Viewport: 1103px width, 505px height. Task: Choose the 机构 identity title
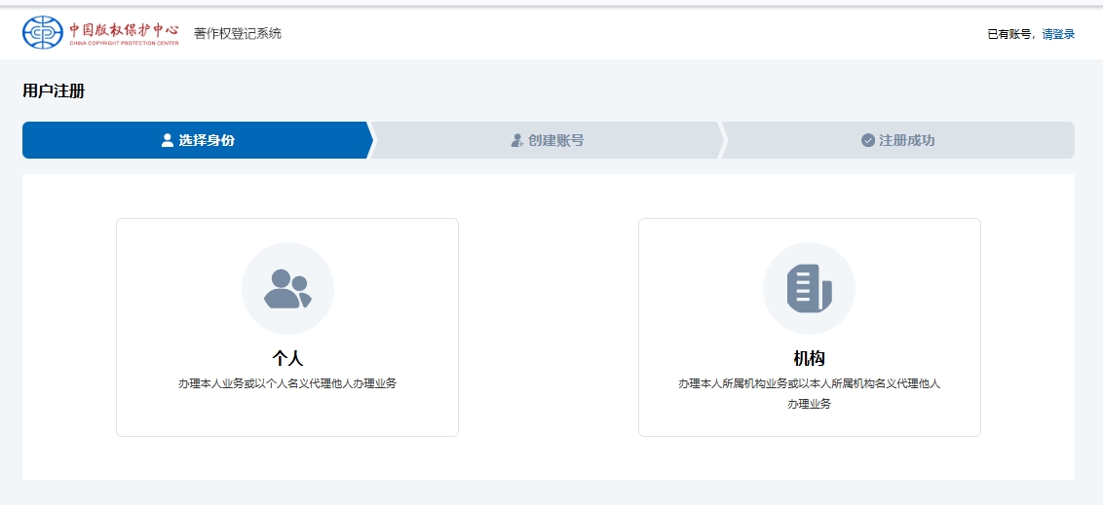pyautogui.click(x=809, y=358)
